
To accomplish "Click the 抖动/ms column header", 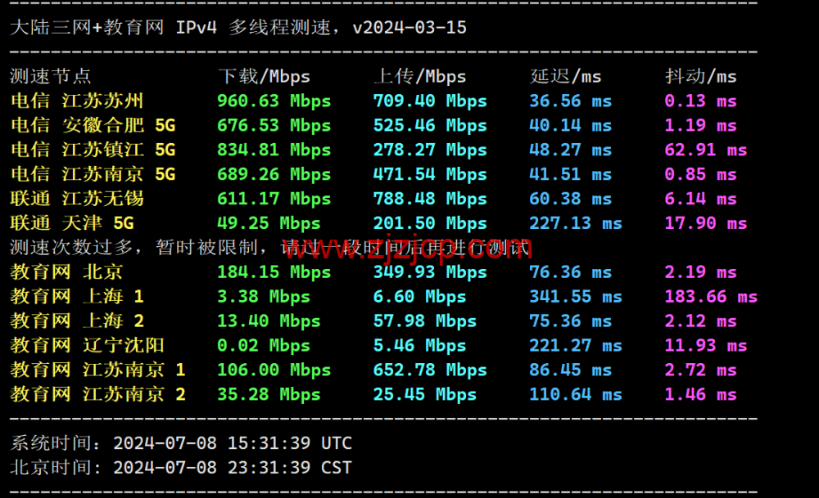I will point(699,76).
